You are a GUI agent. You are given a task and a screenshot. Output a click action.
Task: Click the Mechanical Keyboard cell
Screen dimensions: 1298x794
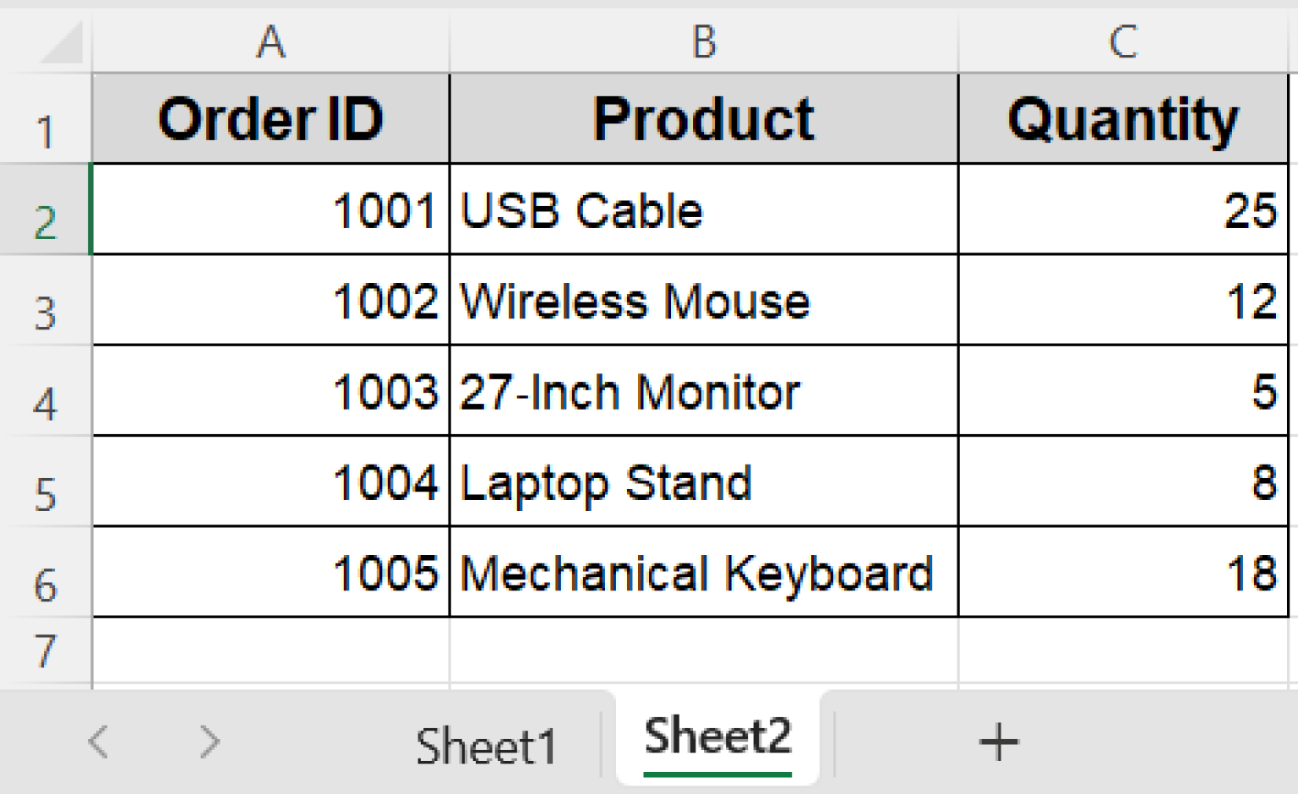(704, 574)
